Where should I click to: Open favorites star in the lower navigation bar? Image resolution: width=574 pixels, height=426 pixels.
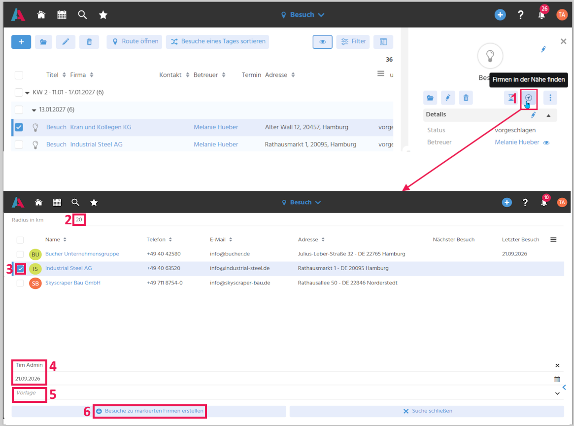(94, 203)
